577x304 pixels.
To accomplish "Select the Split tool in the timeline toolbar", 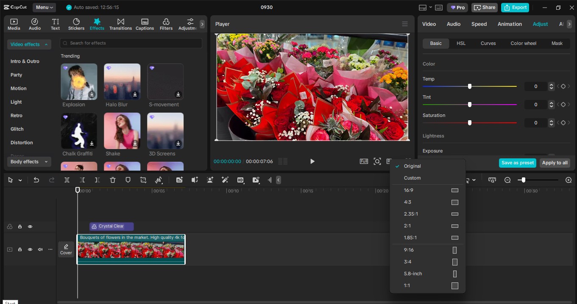I will point(67,180).
